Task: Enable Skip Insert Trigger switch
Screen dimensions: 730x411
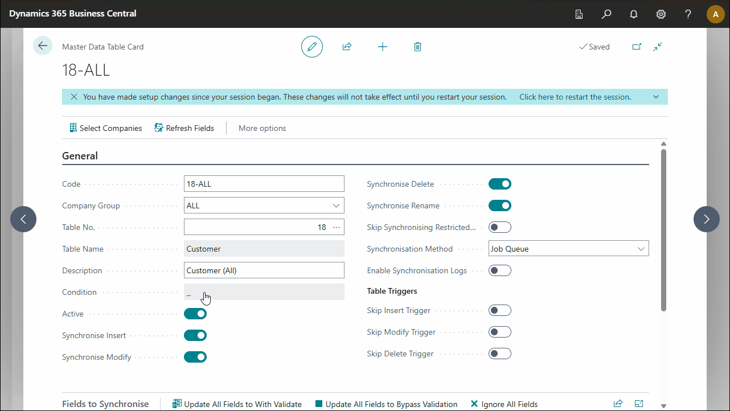Action: point(500,310)
